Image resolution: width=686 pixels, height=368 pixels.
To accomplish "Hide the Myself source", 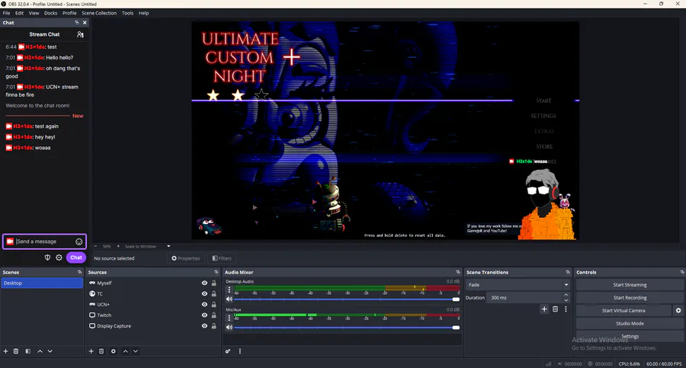I will 204,283.
